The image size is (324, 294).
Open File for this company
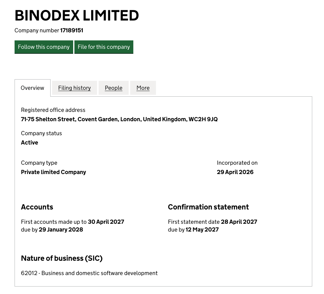[104, 47]
